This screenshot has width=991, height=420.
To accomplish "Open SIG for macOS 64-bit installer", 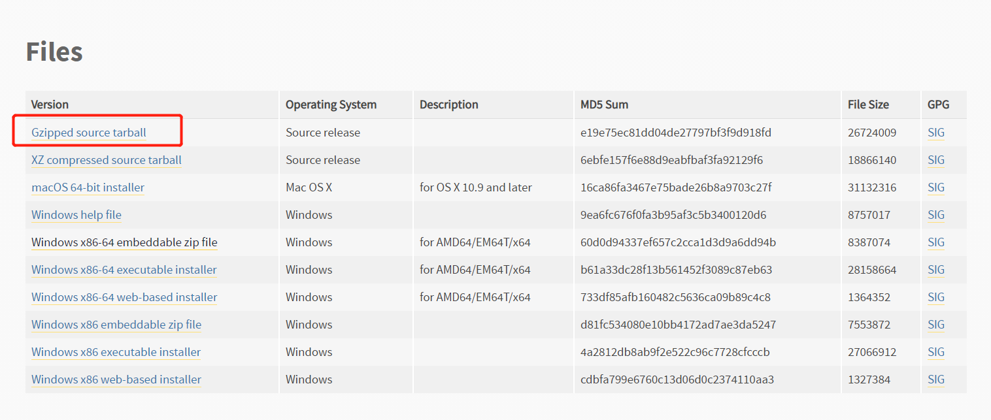I will click(x=936, y=187).
